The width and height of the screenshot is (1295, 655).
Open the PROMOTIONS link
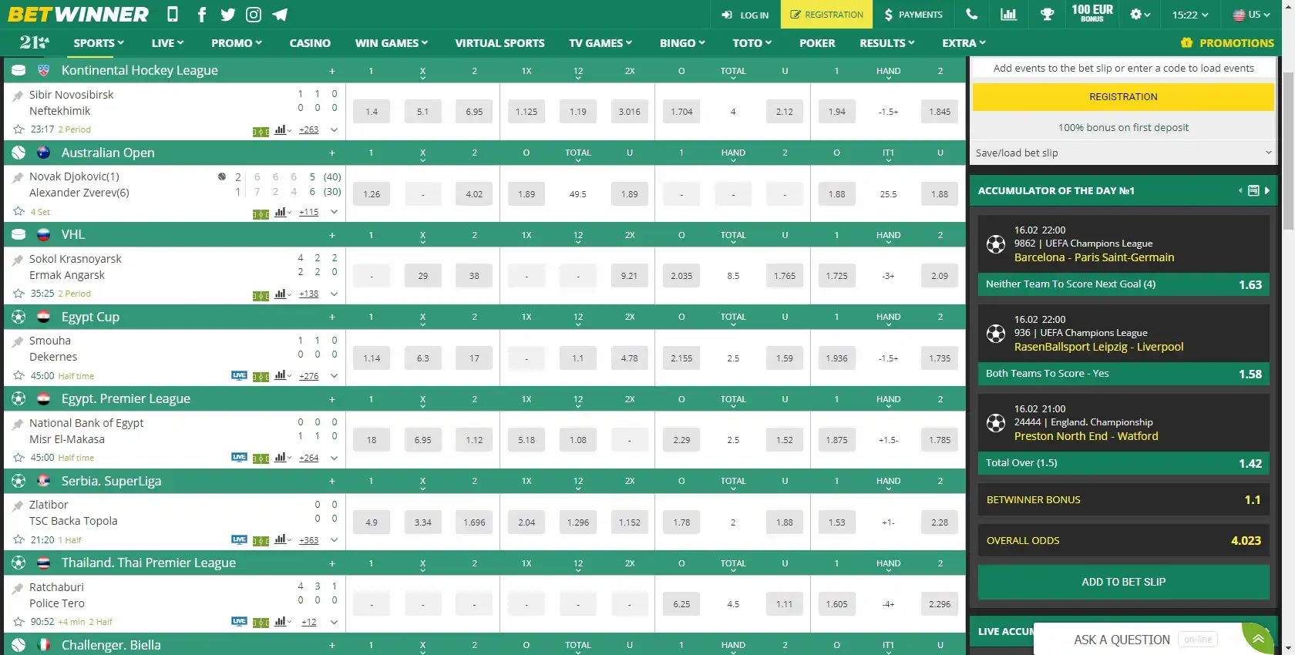[1227, 43]
